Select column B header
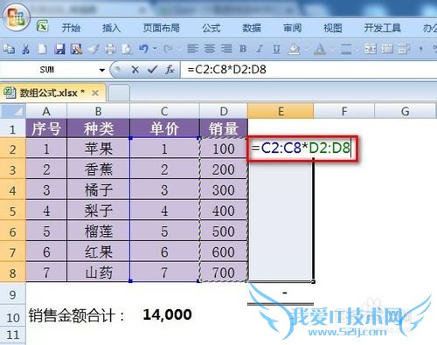437x345 pixels. (99, 111)
